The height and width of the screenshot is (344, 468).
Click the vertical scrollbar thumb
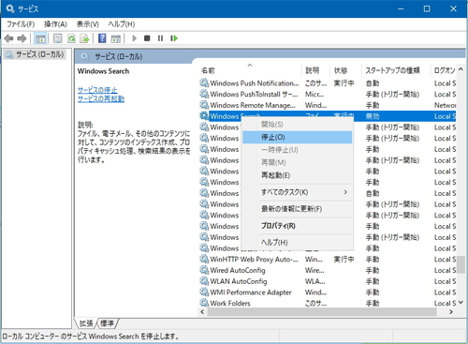(461, 263)
